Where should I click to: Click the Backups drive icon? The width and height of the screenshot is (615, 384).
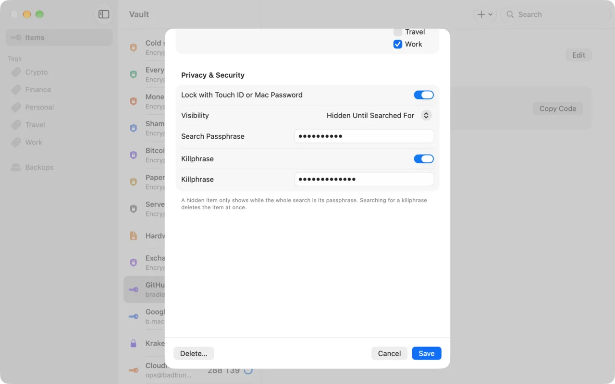(x=16, y=168)
